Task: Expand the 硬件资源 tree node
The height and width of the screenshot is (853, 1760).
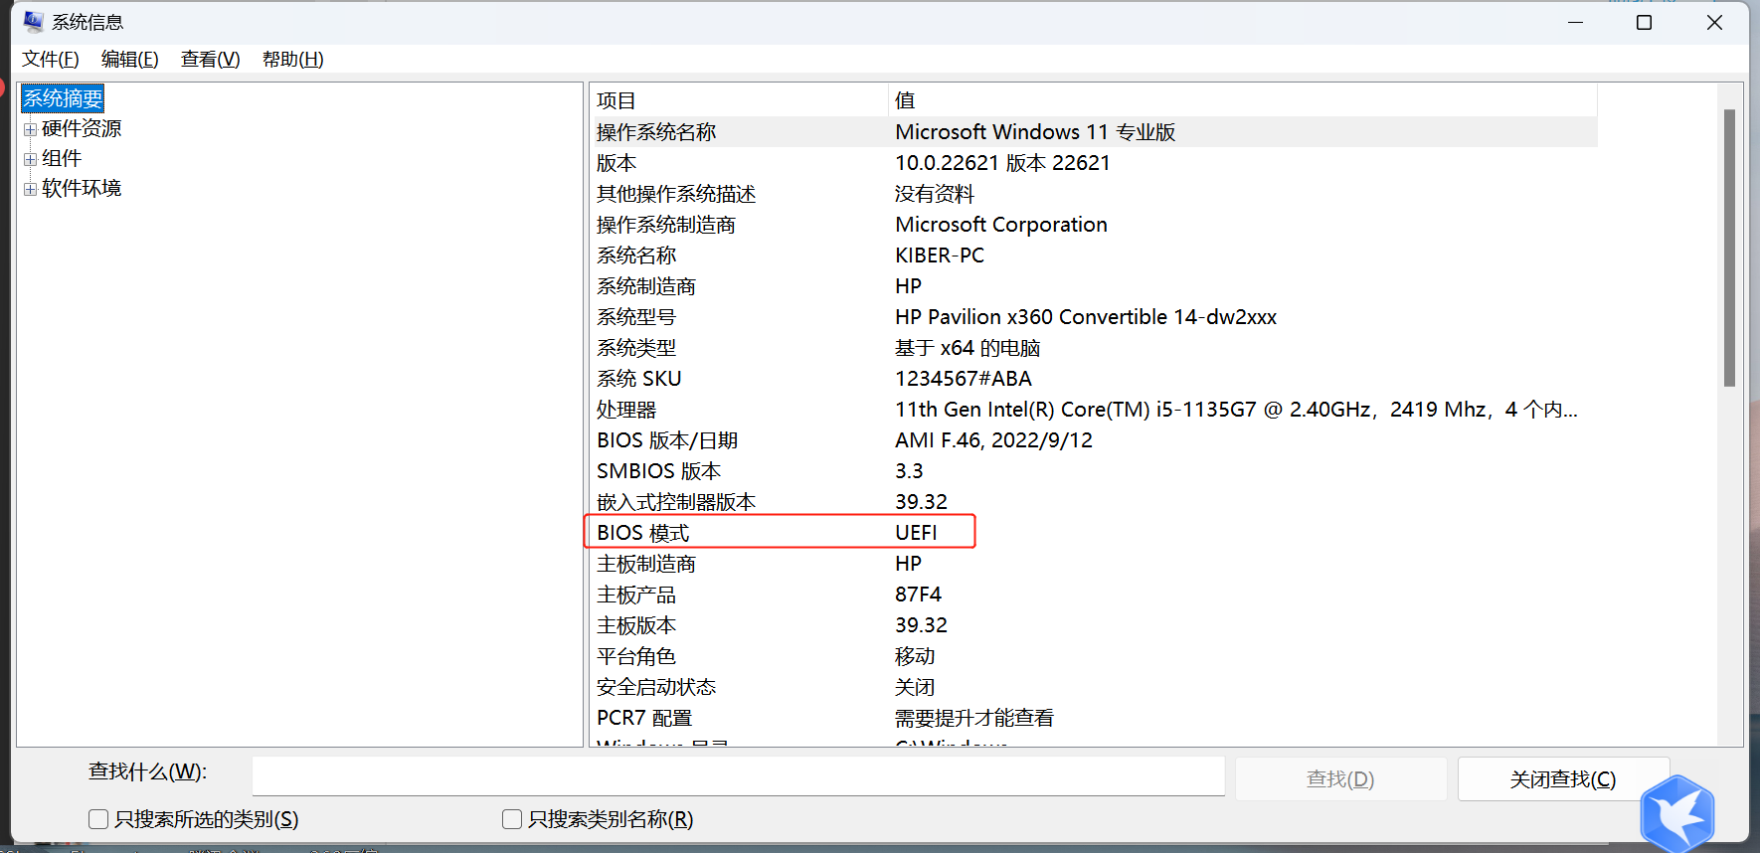Action: click(x=30, y=129)
